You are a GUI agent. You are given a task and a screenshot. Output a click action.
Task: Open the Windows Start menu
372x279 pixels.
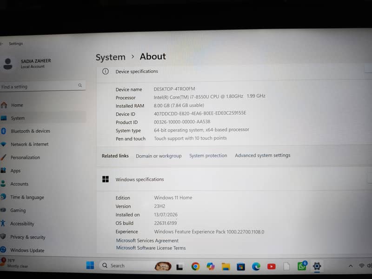pyautogui.click(x=90, y=265)
